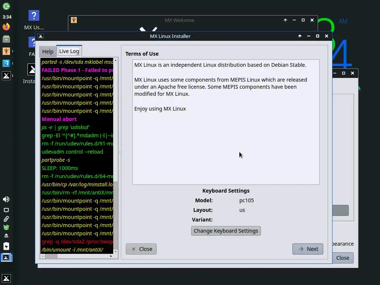Screen dimensions: 380x285
Task: Click the live log horizontal scrollbar thumb
Action: (51, 256)
